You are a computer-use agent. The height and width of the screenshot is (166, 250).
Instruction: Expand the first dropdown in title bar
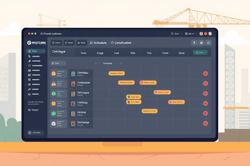coord(176,34)
